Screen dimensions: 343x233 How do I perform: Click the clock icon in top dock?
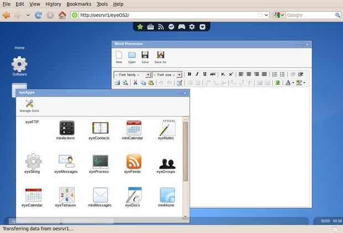(171, 27)
